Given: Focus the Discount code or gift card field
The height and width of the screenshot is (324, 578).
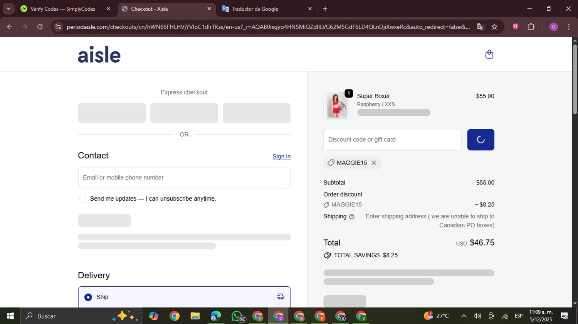Looking at the screenshot, I should [392, 140].
